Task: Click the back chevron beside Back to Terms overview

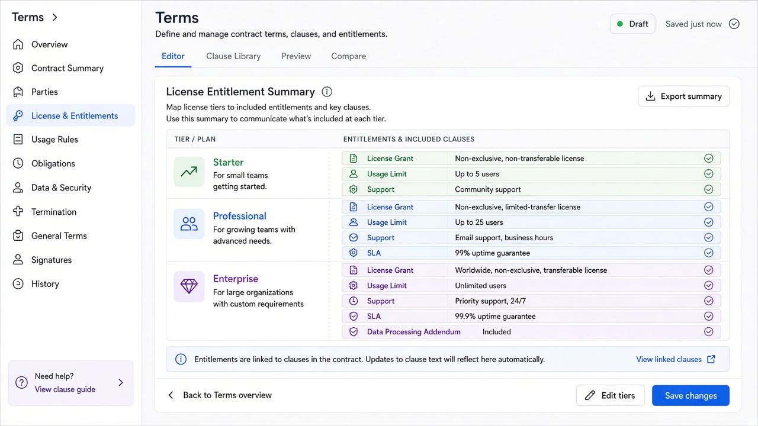Action: 171,395
